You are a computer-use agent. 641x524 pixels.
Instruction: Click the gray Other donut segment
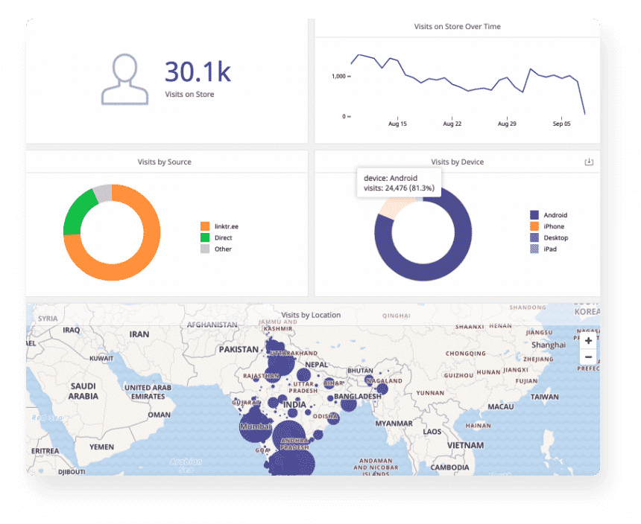pyautogui.click(x=102, y=194)
